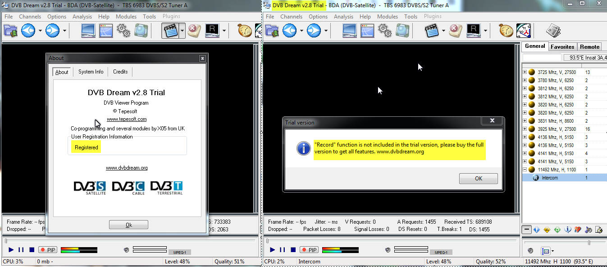
Task: Click slider handle below channel list icons
Action: [x=589, y=243]
